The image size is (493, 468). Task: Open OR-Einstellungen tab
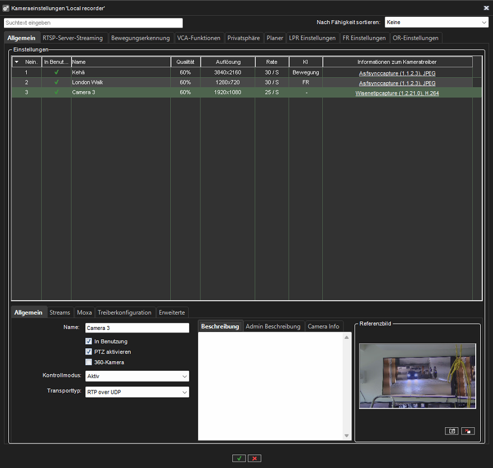point(415,38)
